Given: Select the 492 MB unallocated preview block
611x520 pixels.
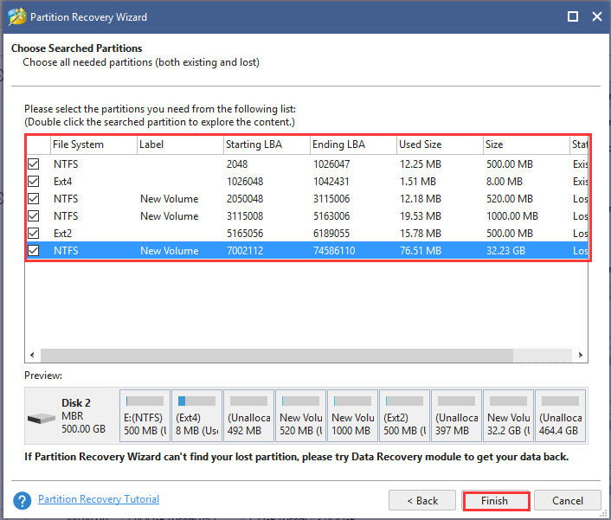Looking at the screenshot, I should (248, 416).
